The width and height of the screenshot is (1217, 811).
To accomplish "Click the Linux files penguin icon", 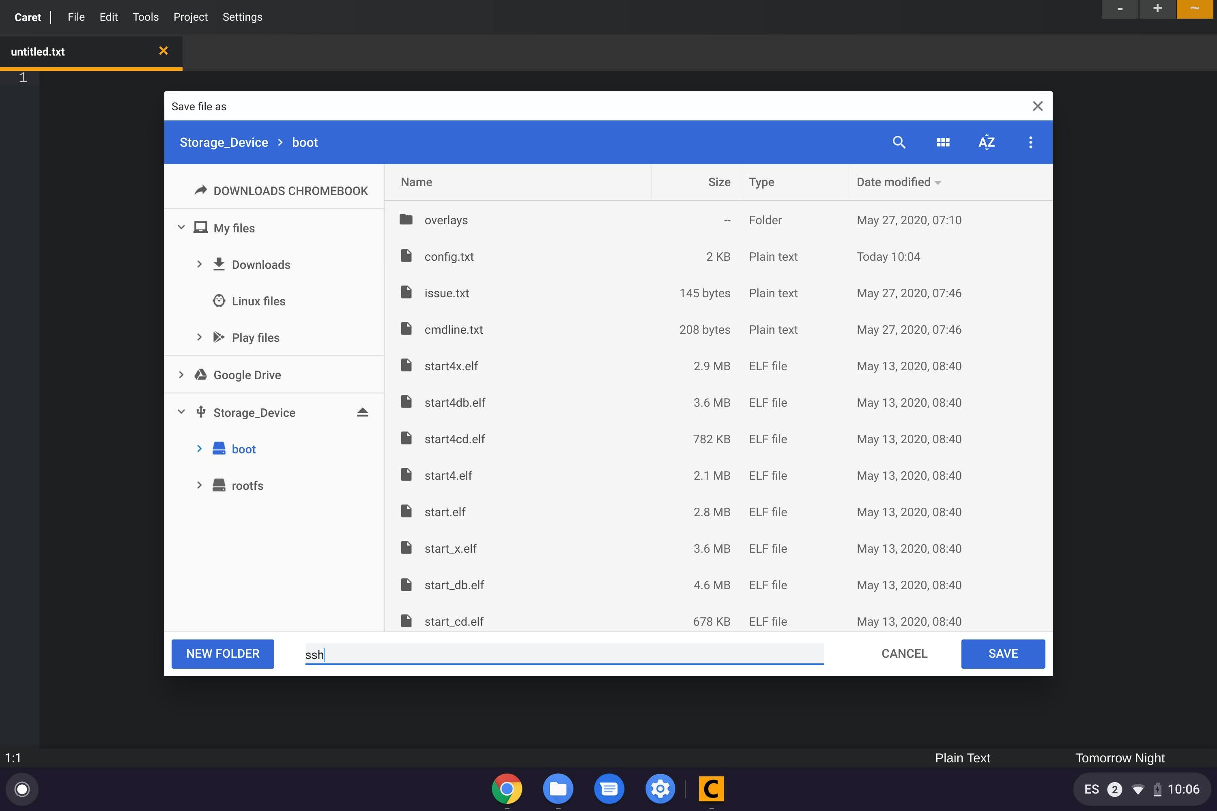I will [219, 300].
